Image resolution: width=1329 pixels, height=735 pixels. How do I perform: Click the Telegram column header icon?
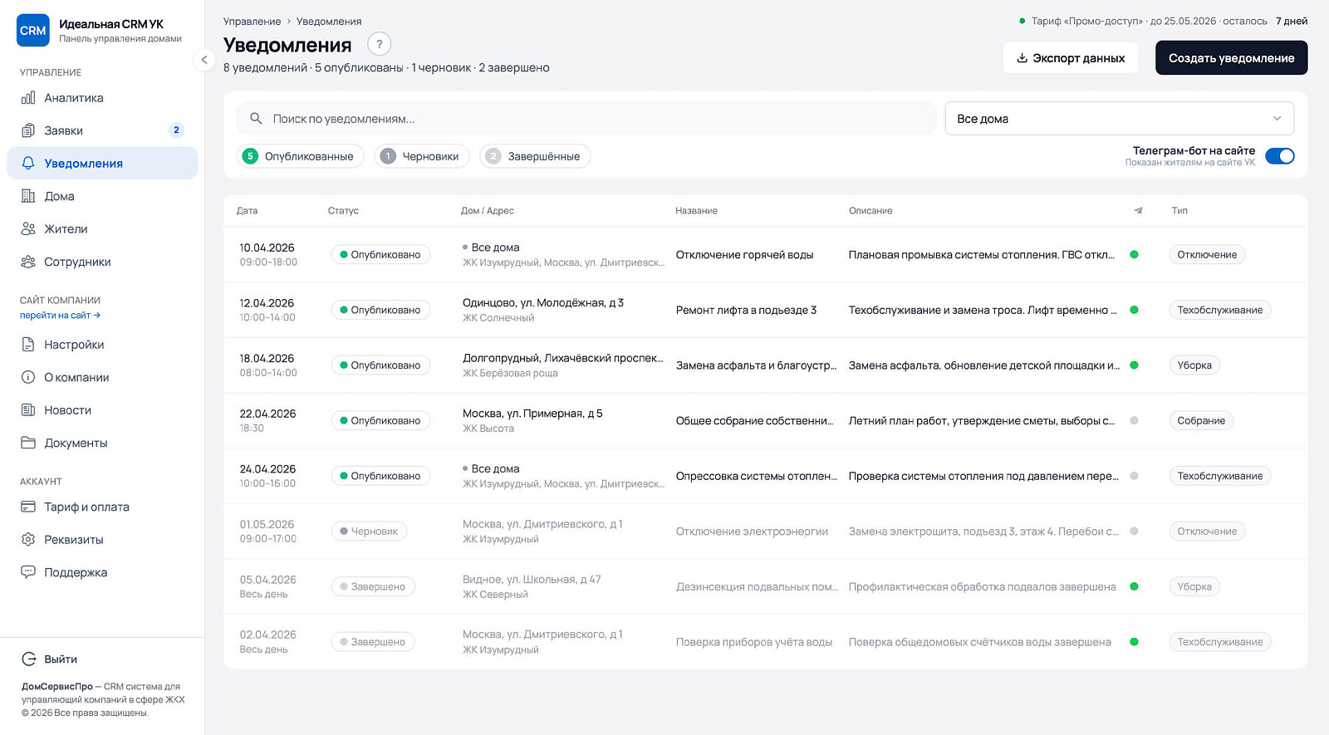pos(1138,211)
